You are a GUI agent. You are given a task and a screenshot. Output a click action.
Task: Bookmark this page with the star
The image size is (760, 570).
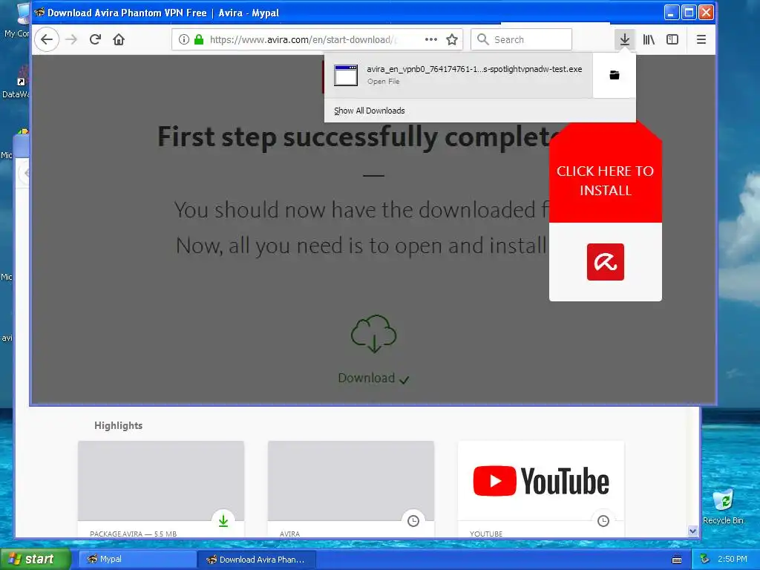pyautogui.click(x=452, y=39)
